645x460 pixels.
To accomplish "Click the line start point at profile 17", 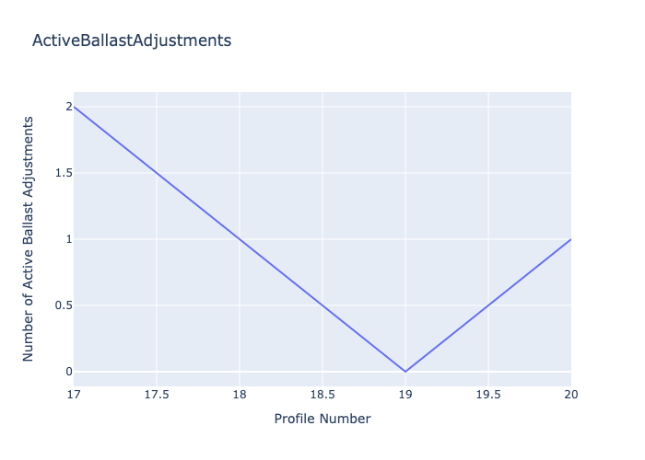I will tap(74, 107).
